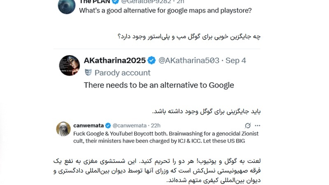Viewport: 329px width, 185px height.
Task: Open the three-dot menu on canwemata's tweet
Action: [x=257, y=125]
